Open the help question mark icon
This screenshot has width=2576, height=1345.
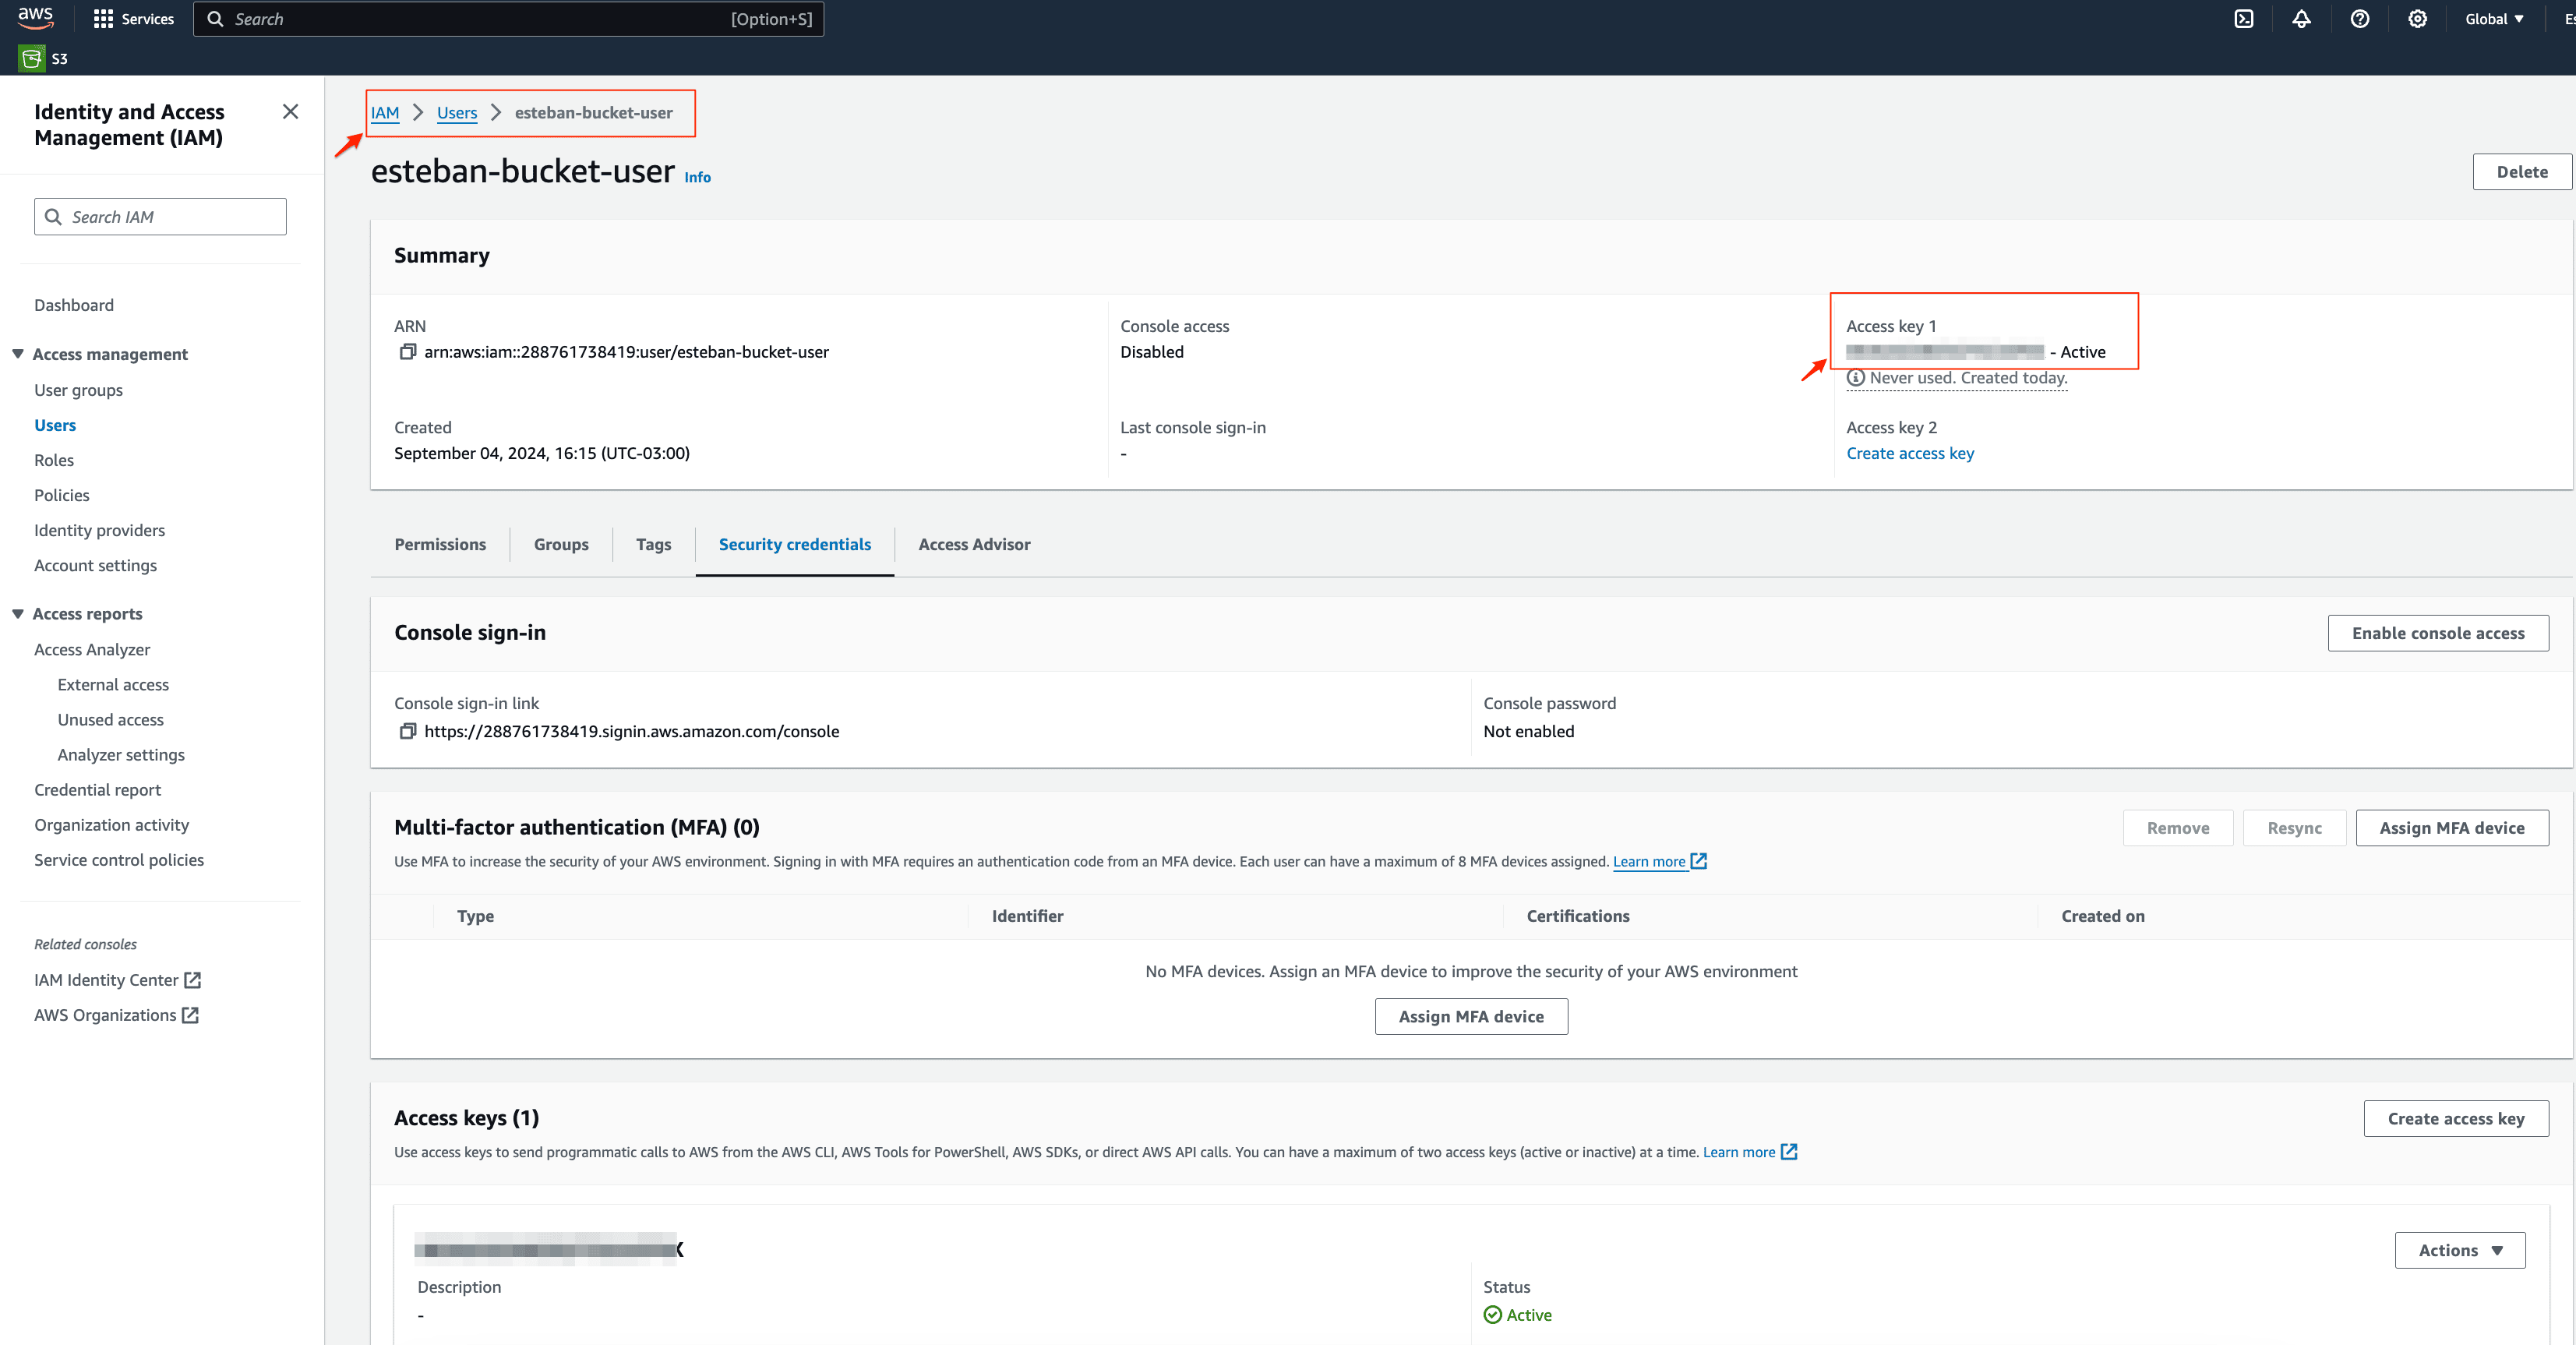point(2359,19)
